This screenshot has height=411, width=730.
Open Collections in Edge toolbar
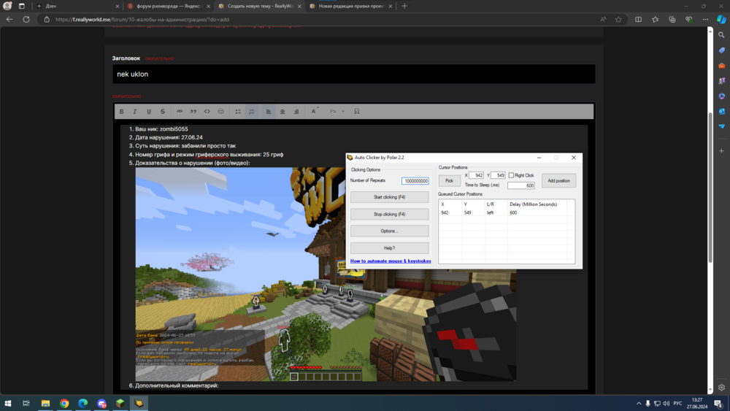point(672,20)
